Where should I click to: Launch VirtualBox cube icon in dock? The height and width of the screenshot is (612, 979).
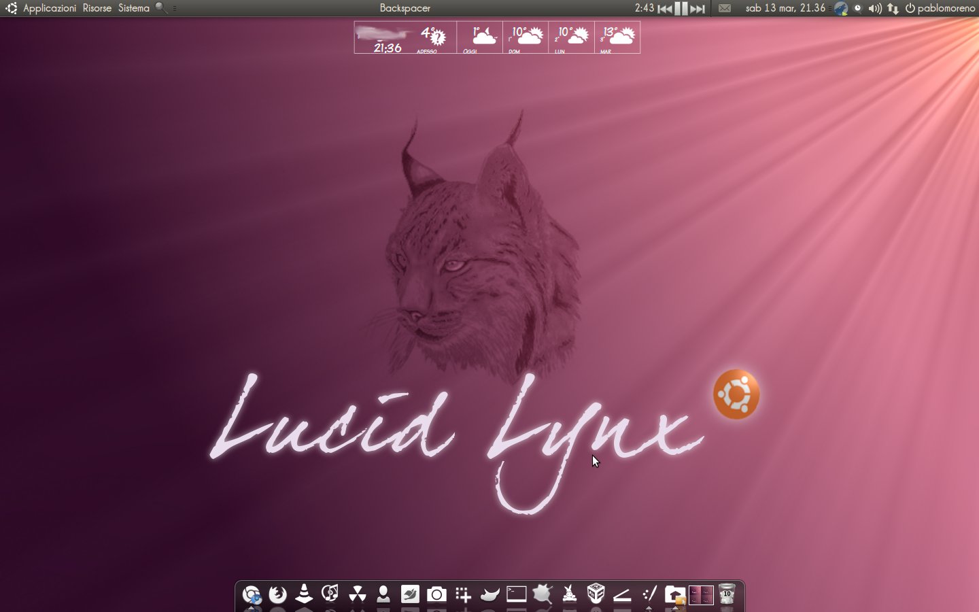pos(596,594)
